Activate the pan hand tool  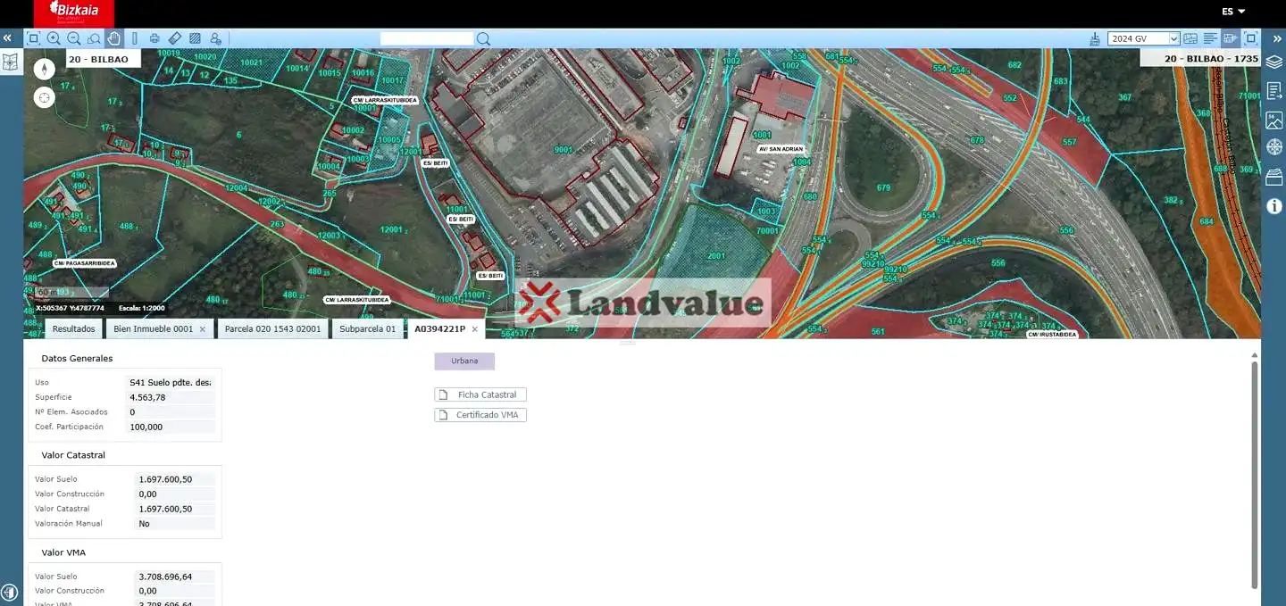(x=113, y=38)
